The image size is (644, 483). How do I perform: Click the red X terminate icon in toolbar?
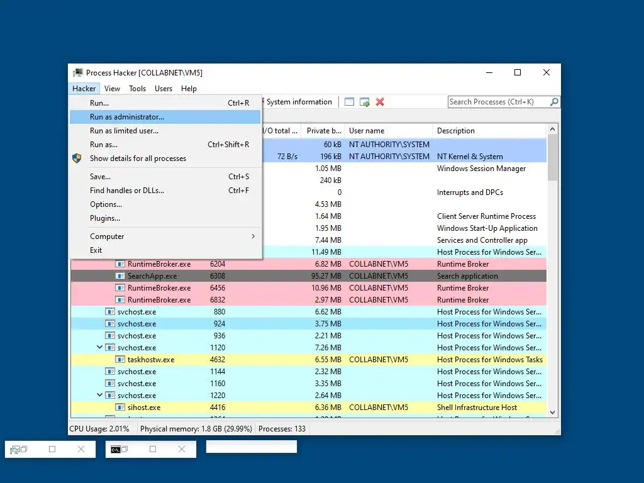[380, 102]
